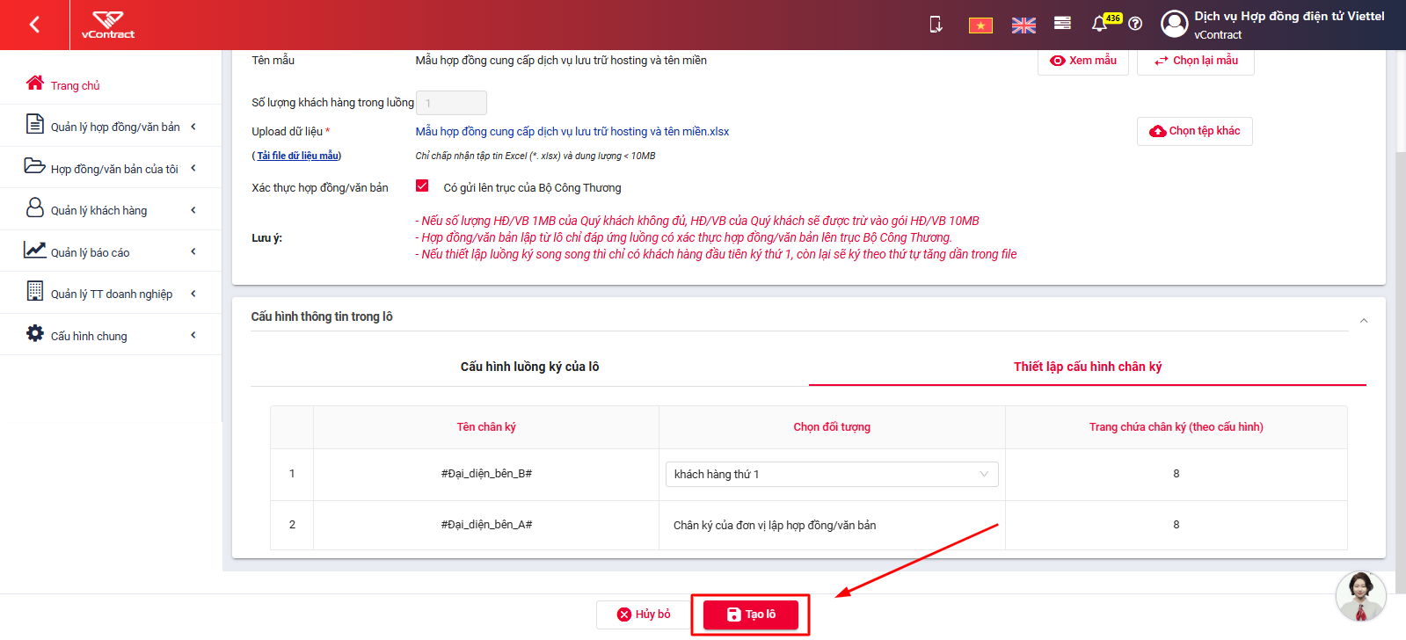The height and width of the screenshot is (640, 1406).
Task: Click the Tạo lô button
Action: (x=751, y=615)
